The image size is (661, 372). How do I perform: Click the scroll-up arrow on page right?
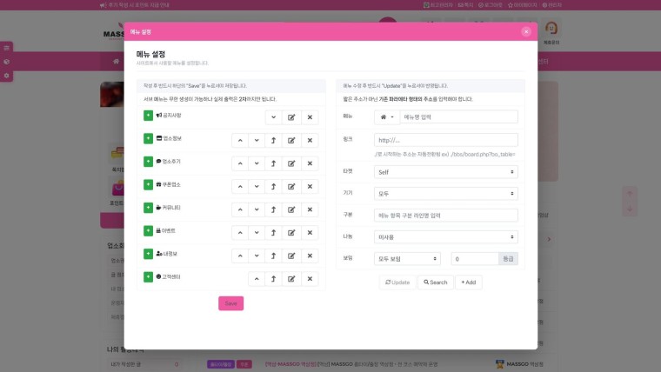[630, 194]
